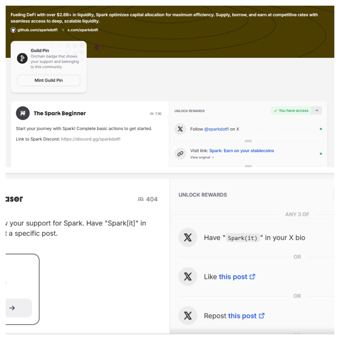The width and height of the screenshot is (340, 340).
Task: Click the right arrow button in the card
Action: (x=12, y=308)
